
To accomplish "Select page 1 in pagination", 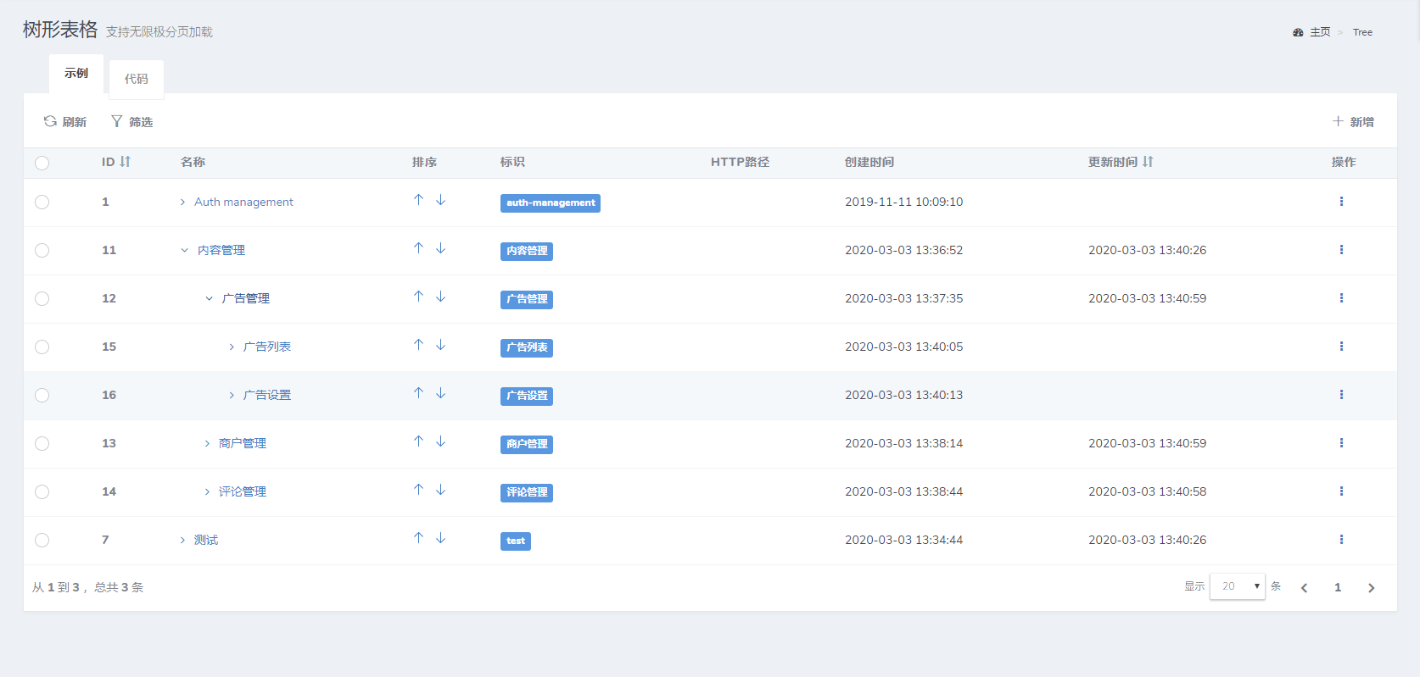I will [x=1338, y=587].
